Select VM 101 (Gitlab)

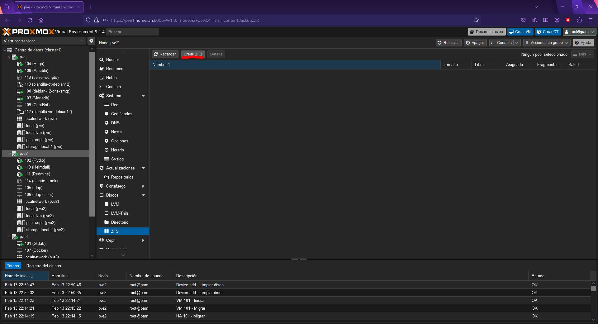[35, 243]
